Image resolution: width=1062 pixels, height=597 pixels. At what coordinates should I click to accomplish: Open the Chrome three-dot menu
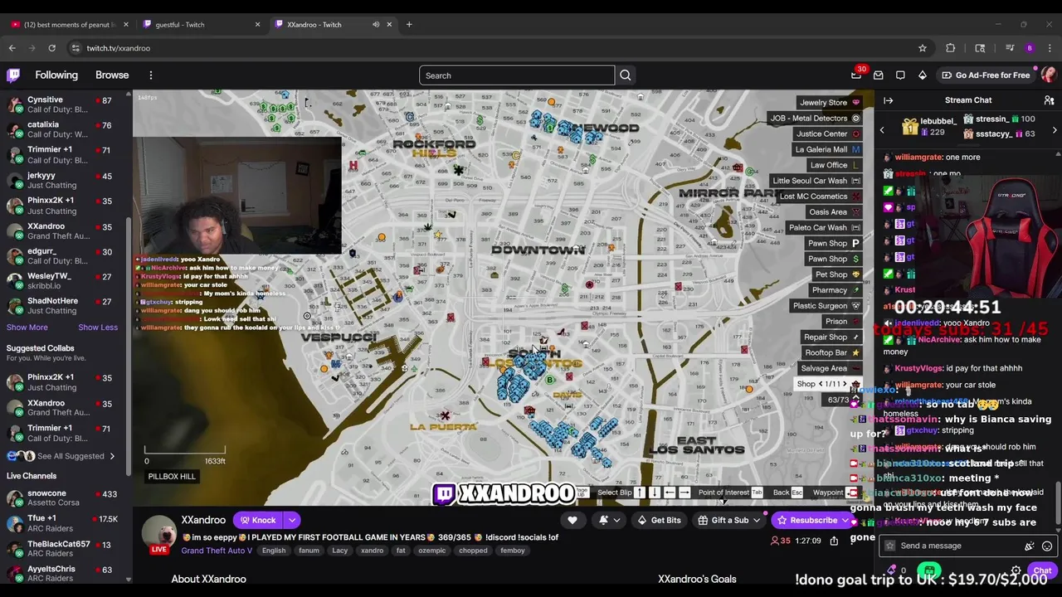click(1050, 48)
